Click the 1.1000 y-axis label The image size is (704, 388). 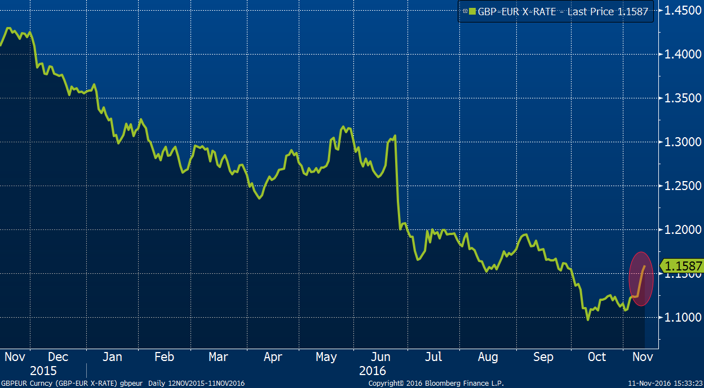click(x=680, y=318)
